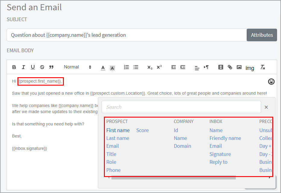Open the font color picker
The height and width of the screenshot is (193, 281).
pos(103,68)
